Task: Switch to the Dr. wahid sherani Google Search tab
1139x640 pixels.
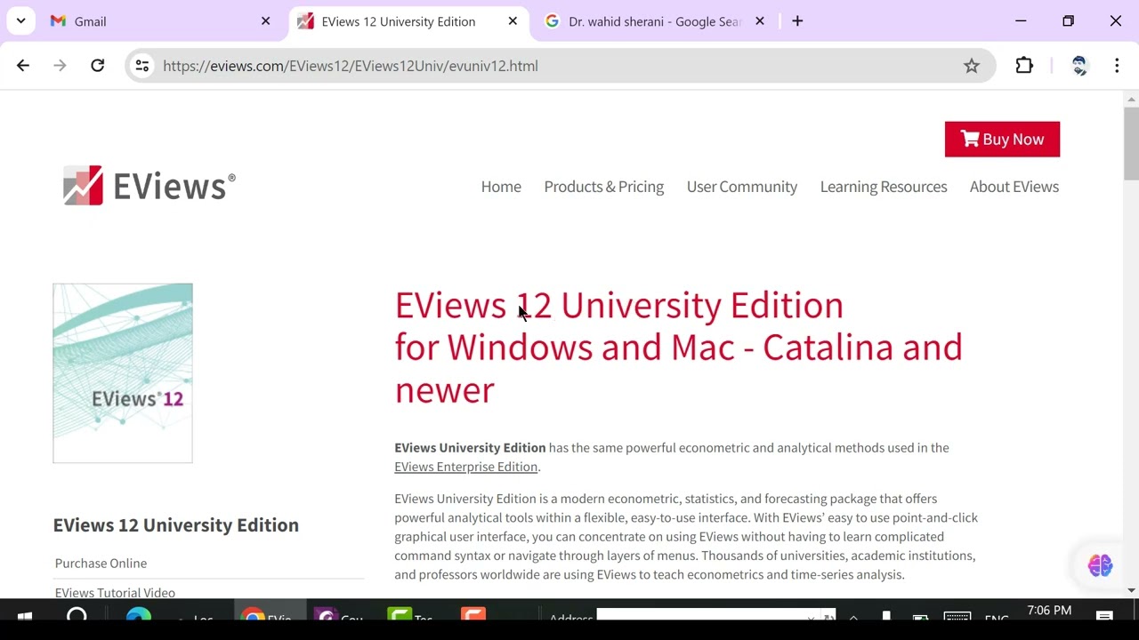Action: 654,21
